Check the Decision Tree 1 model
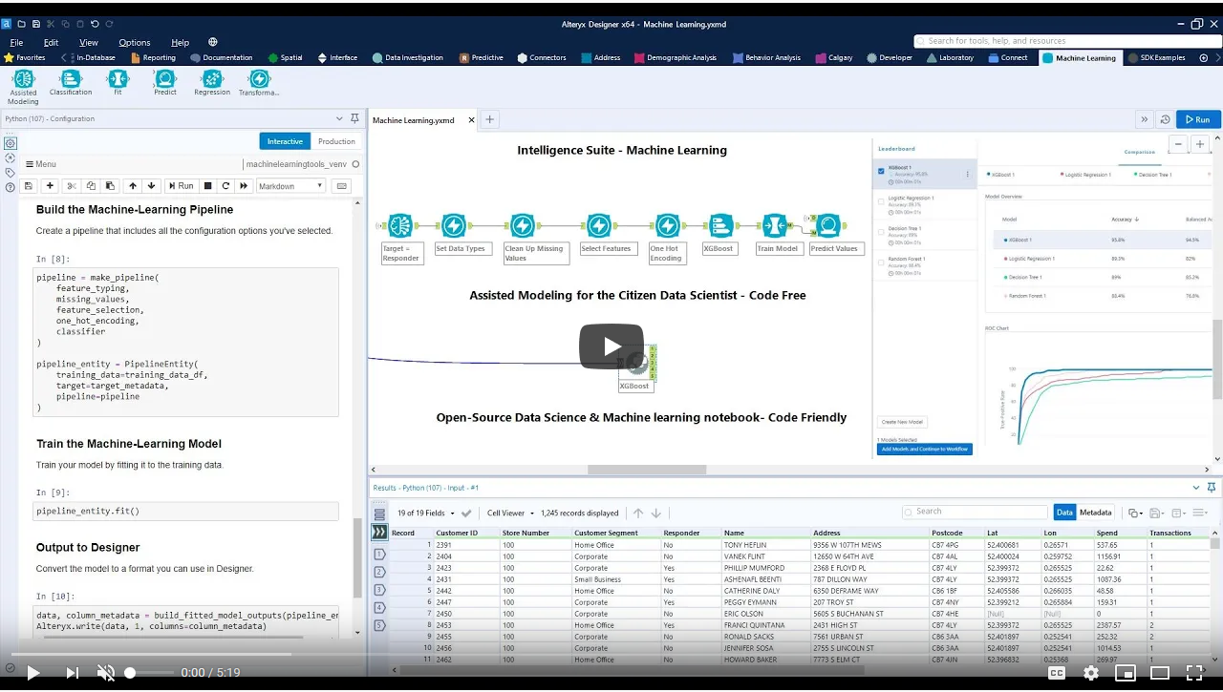Screen dimensions: 1223x692 click(x=881, y=230)
